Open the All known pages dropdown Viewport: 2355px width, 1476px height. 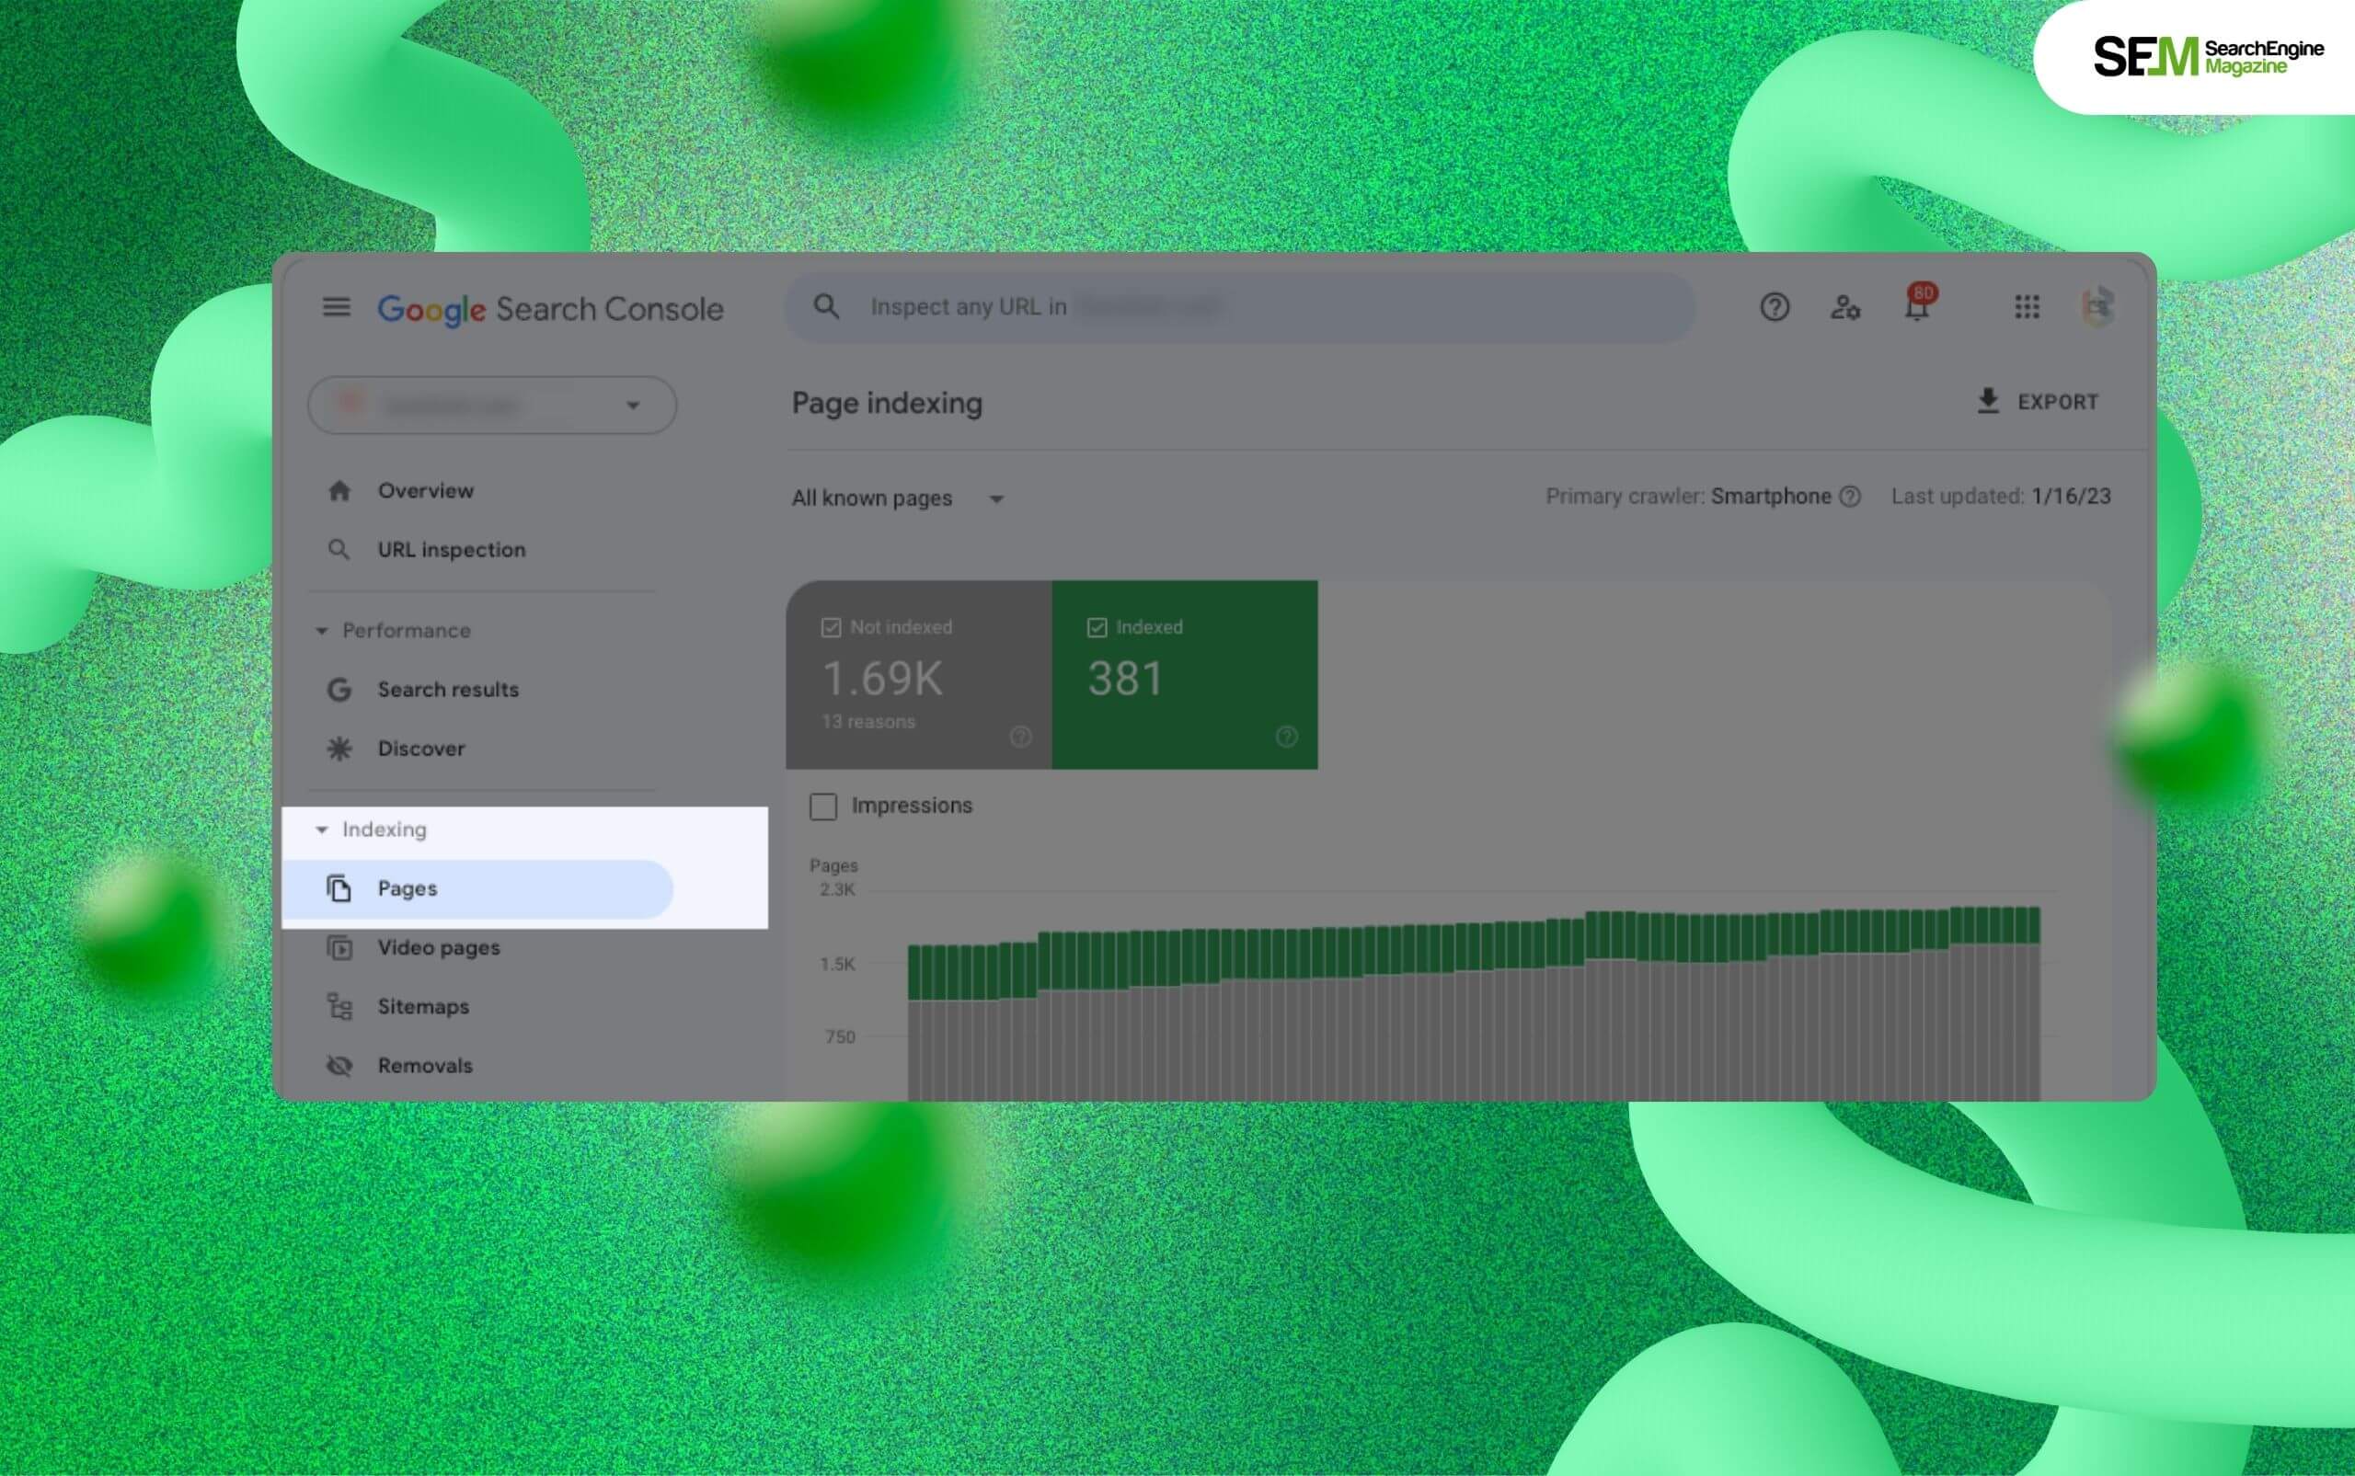pos(897,498)
